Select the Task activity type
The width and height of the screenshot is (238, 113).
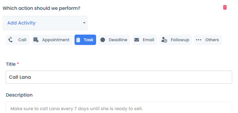tap(85, 40)
